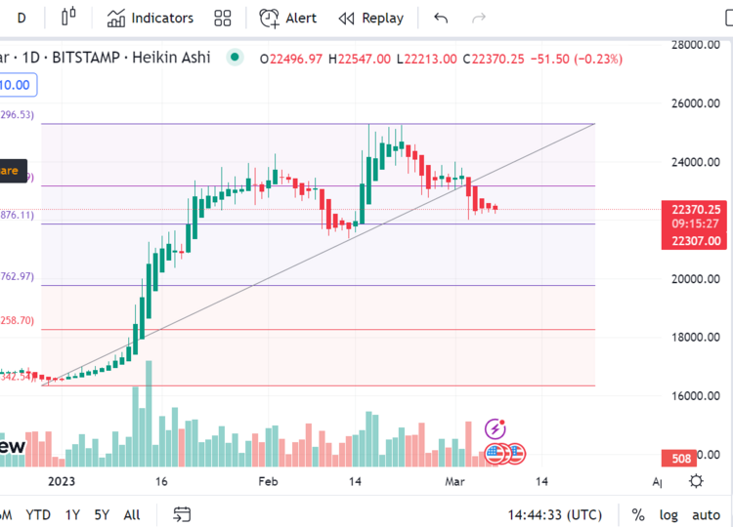Select the 1Y date range

[73, 514]
